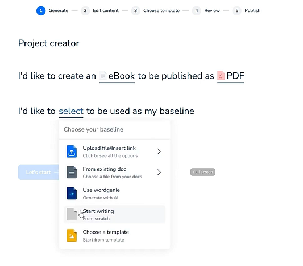Viewport: 303px width, 266px height.
Task: Open the eBook project type dropdown
Action: [117, 76]
